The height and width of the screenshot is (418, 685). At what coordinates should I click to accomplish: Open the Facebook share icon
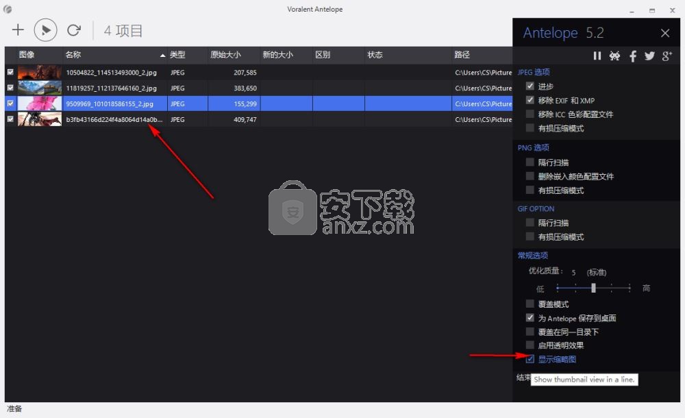point(632,56)
